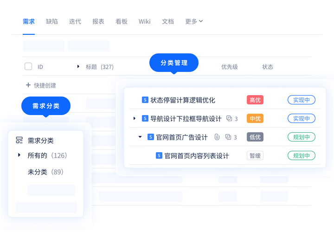Open the 官网首页广告设计 requirement
The image size is (334, 232).
point(182,137)
